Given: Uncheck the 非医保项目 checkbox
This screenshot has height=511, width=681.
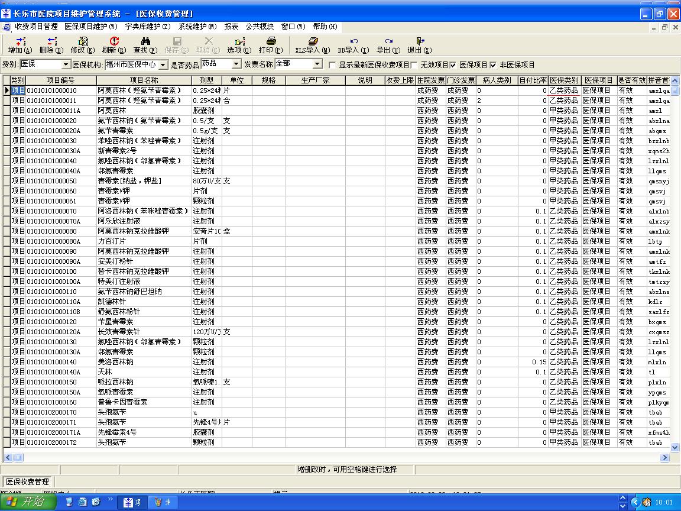Looking at the screenshot, I should (493, 65).
